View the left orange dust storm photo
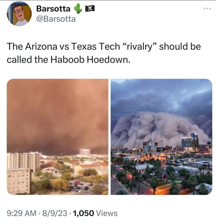 click(x=57, y=137)
